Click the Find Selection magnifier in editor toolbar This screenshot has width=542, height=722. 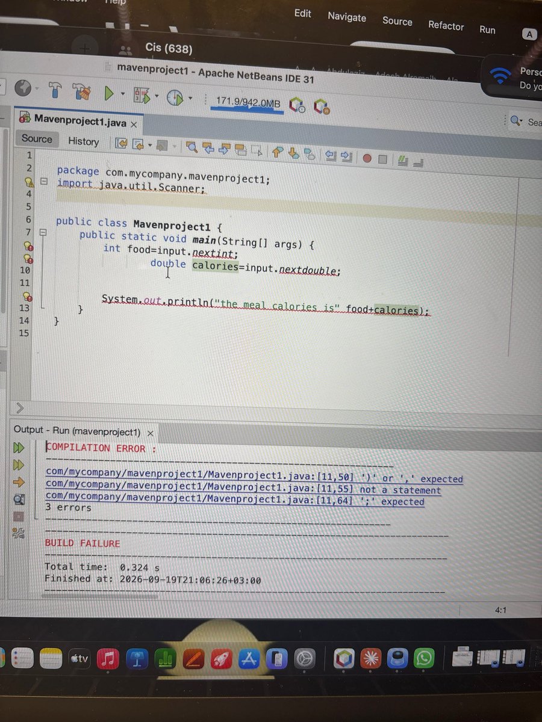[x=192, y=146]
